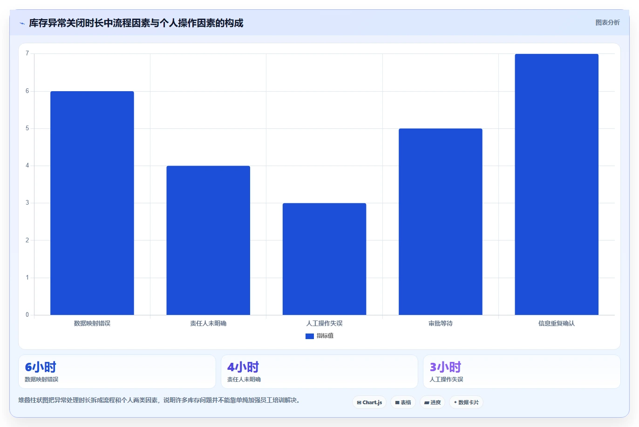Click the y-axis value 5

[x=27, y=128]
